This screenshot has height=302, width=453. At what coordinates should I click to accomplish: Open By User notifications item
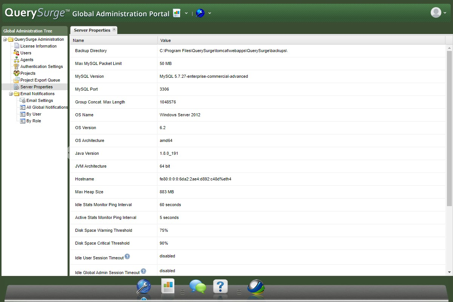(34, 114)
